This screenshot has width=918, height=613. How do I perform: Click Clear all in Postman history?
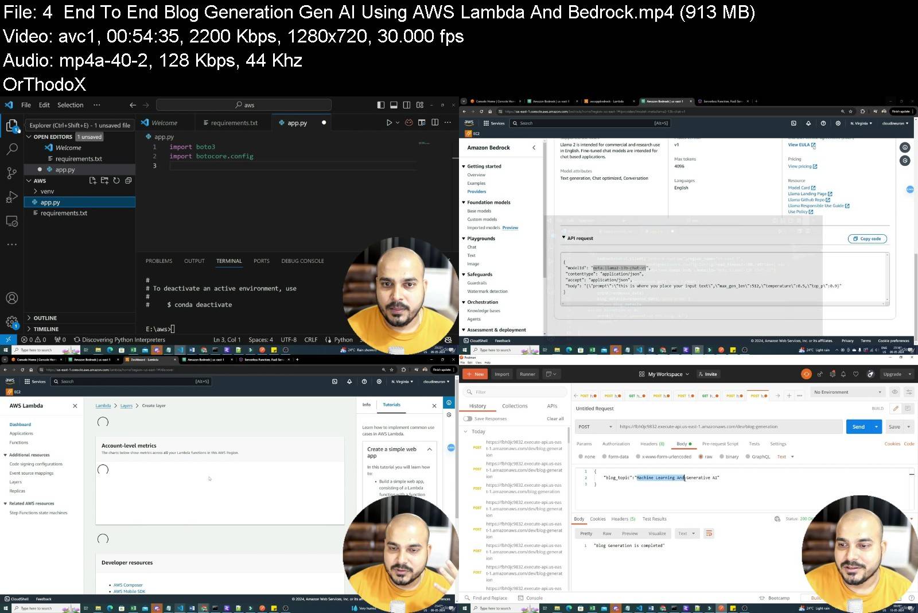click(x=555, y=419)
